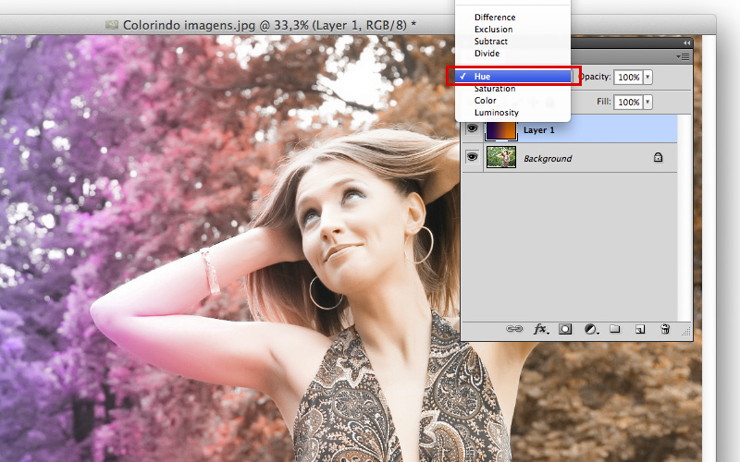740x462 pixels.
Task: Choose the Exclusion blend mode
Action: point(493,30)
